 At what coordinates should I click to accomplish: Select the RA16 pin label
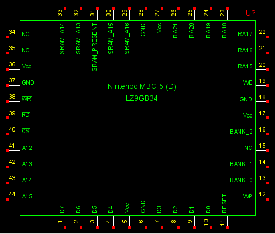pos(245,50)
